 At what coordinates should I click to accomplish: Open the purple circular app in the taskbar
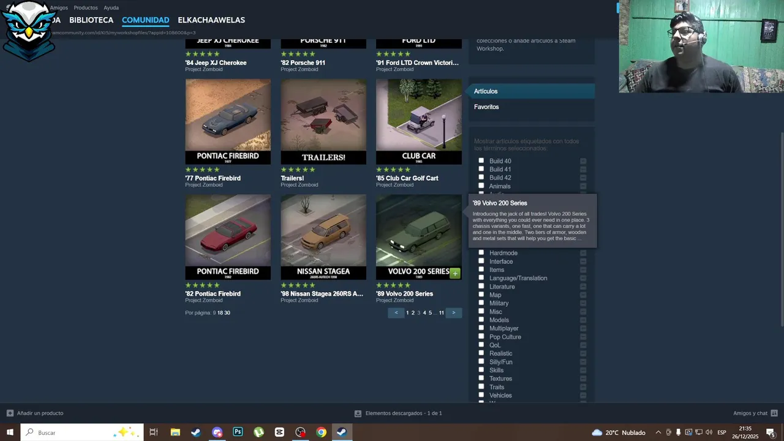217,432
